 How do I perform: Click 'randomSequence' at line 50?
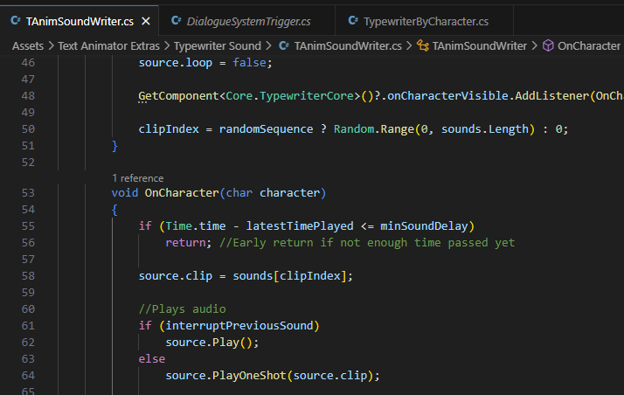(266, 129)
